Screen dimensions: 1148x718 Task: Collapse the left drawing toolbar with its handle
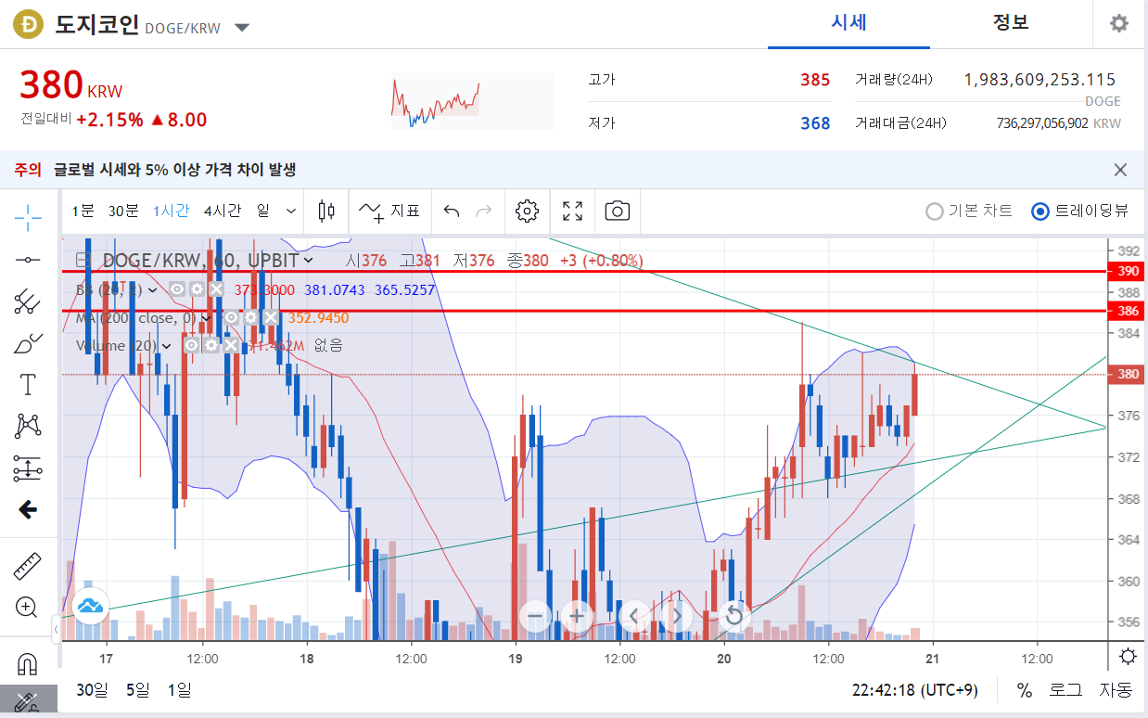(x=56, y=630)
